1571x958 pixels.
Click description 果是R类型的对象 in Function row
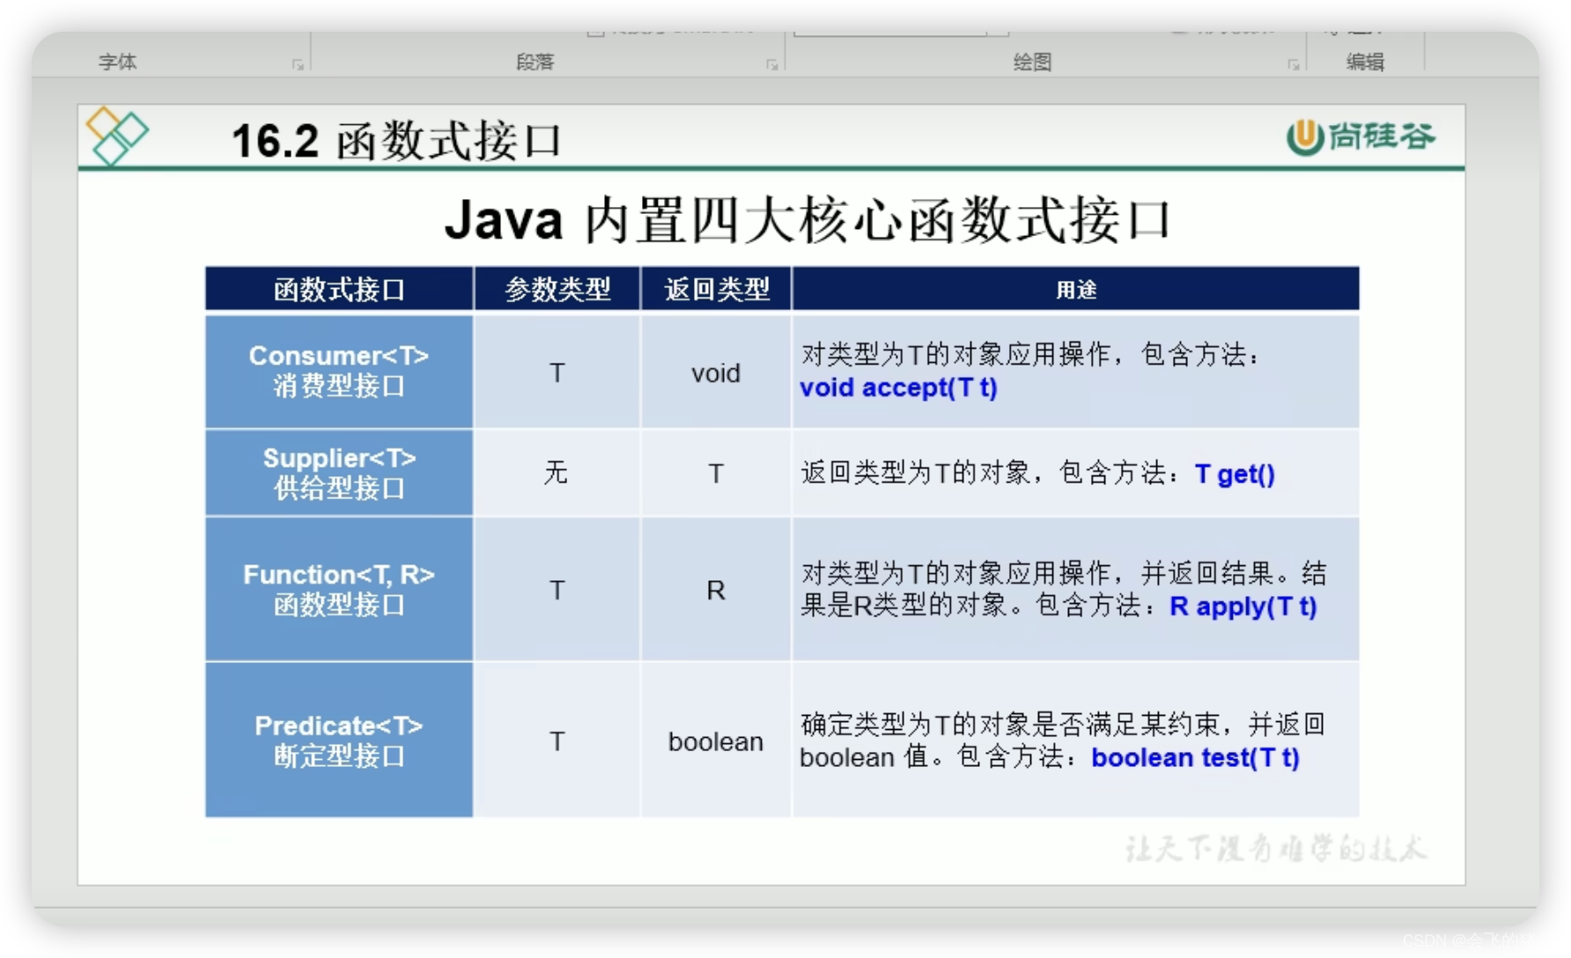click(x=904, y=606)
